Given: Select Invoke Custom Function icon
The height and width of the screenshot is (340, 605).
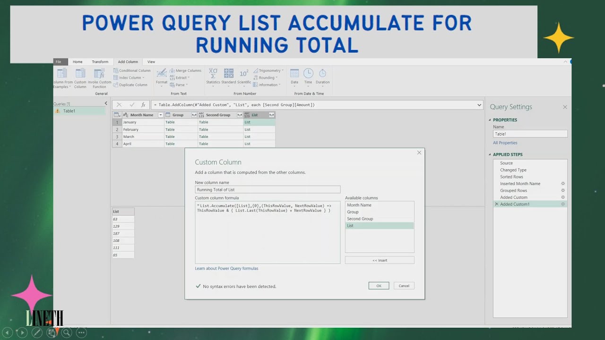Looking at the screenshot, I should click(99, 74).
